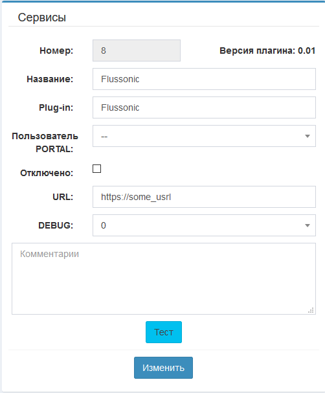Screen dimensions: 325x393
Task: Click the Отключено: label text
Action: (47, 173)
